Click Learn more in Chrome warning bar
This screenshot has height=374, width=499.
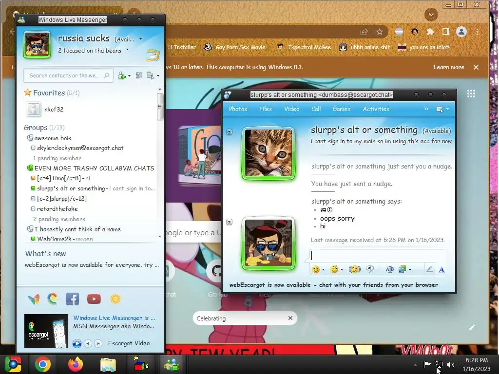pos(448,67)
